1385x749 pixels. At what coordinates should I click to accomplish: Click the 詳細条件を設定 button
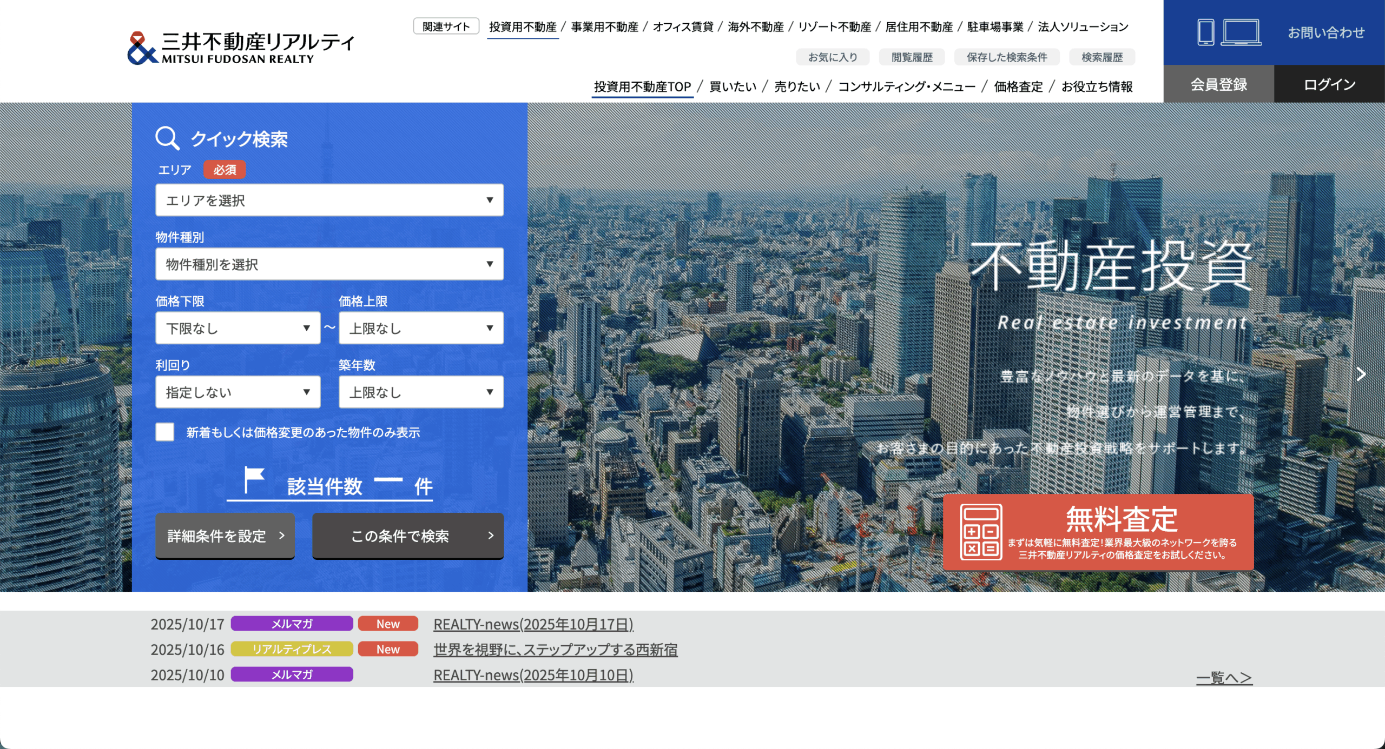click(225, 536)
